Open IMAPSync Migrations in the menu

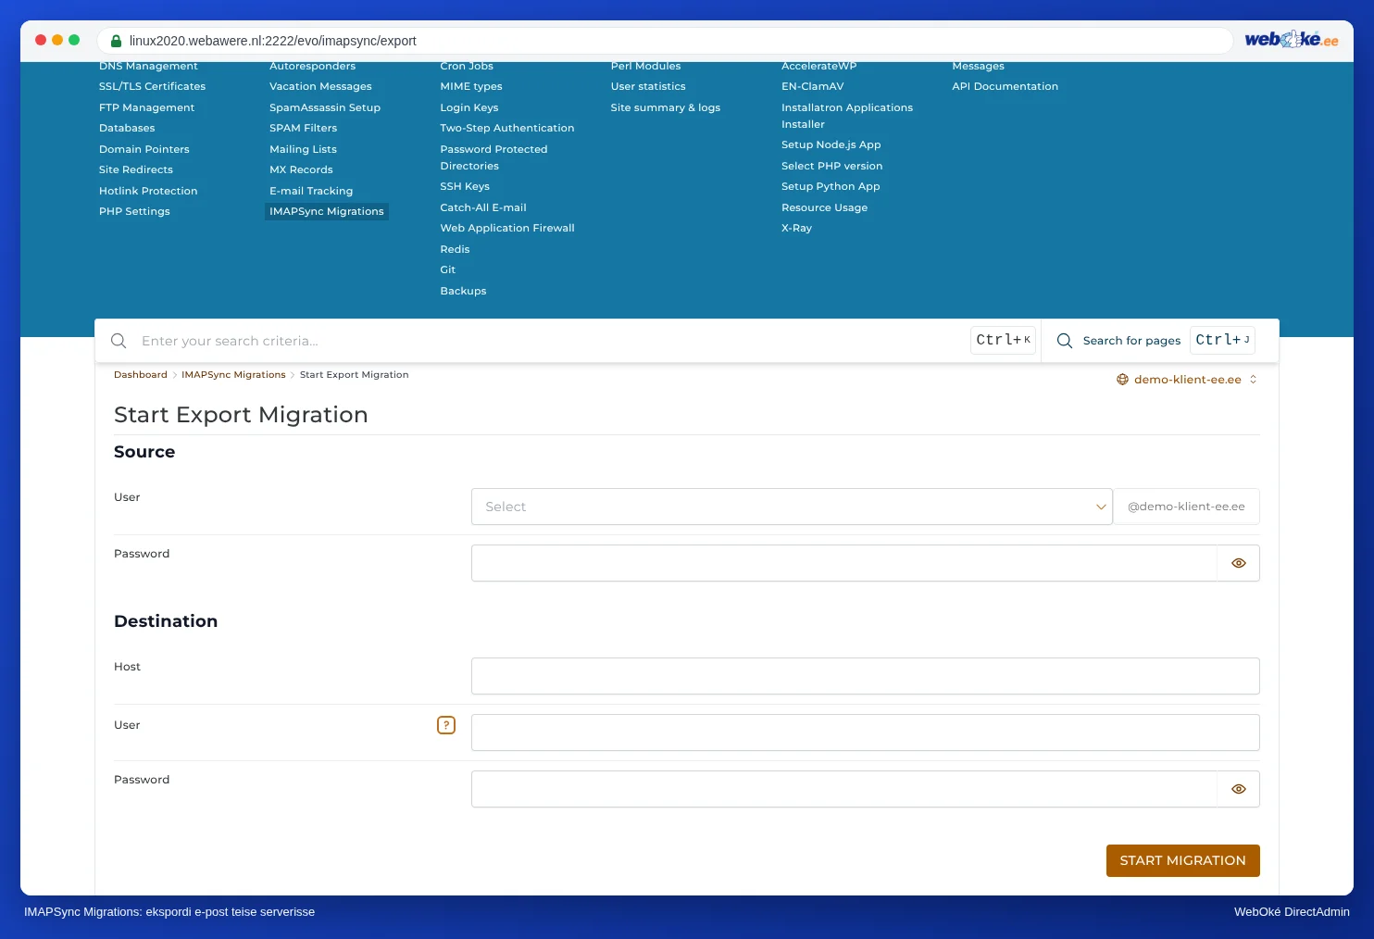click(x=327, y=211)
